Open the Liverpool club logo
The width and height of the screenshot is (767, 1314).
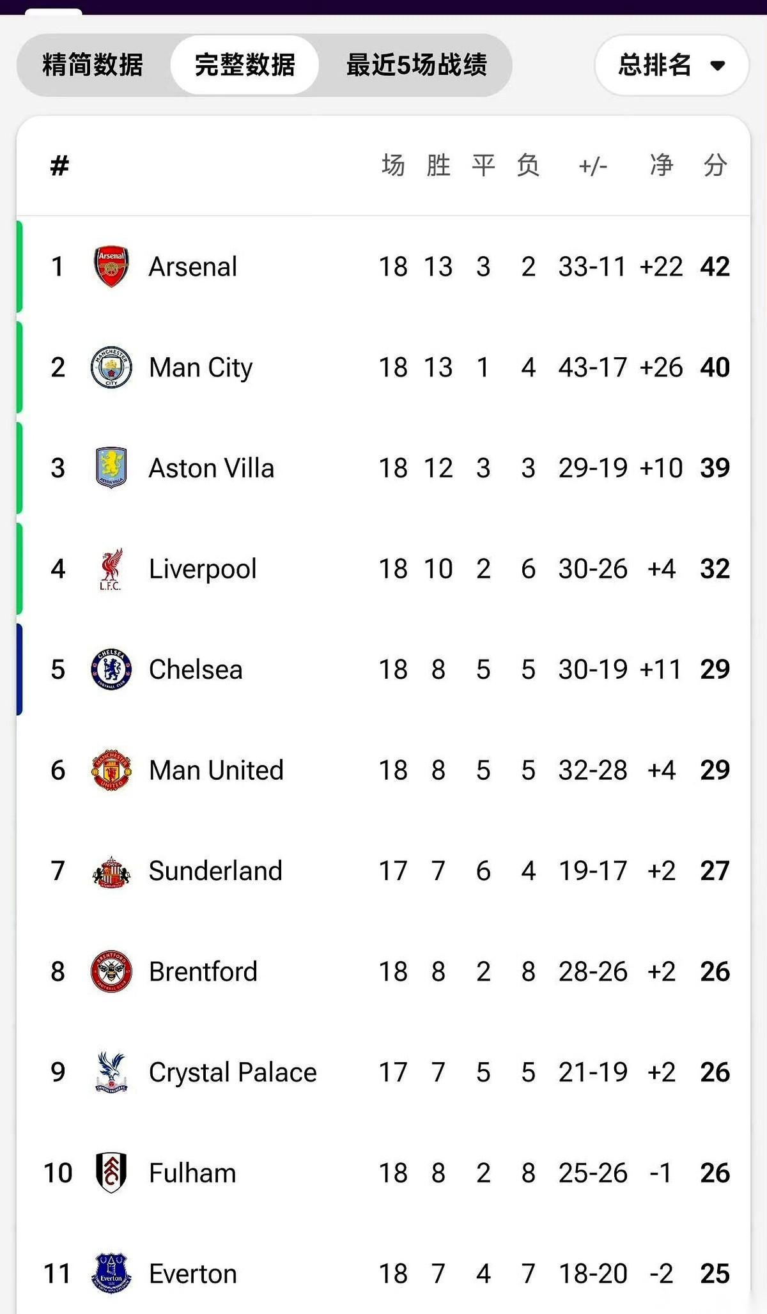(x=111, y=569)
